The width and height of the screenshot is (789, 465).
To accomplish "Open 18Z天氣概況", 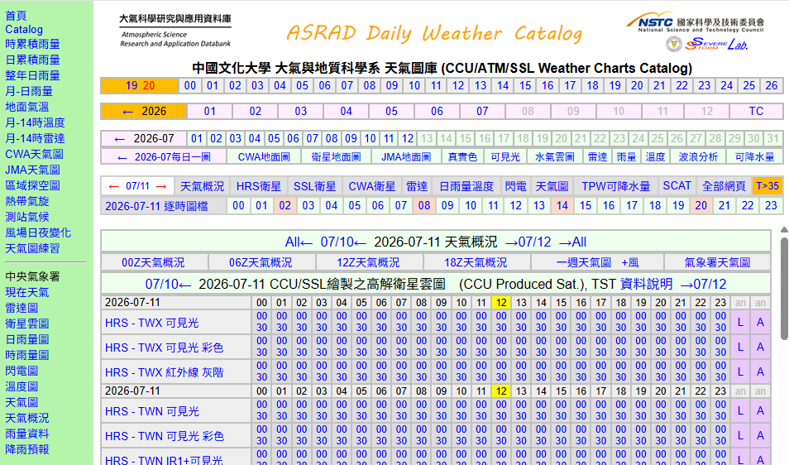I will (476, 262).
